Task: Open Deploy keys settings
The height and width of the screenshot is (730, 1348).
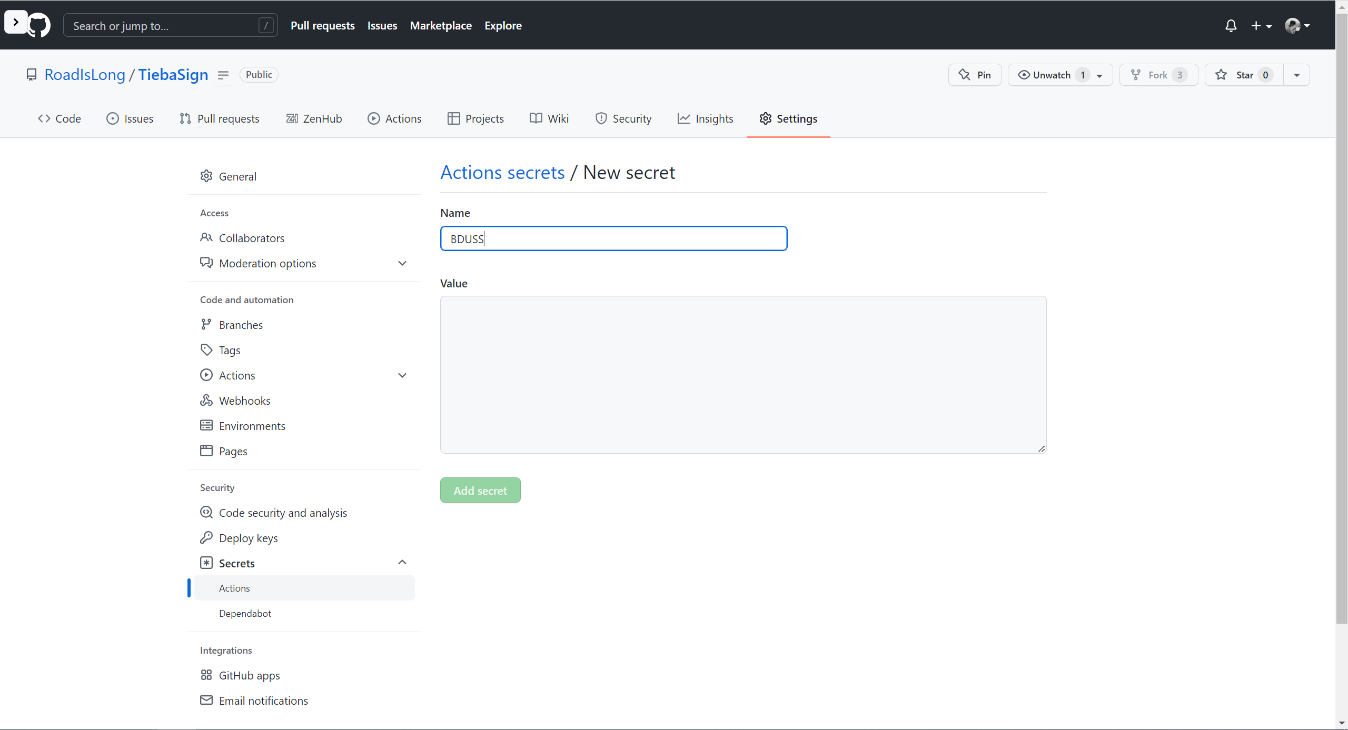Action: pos(248,538)
